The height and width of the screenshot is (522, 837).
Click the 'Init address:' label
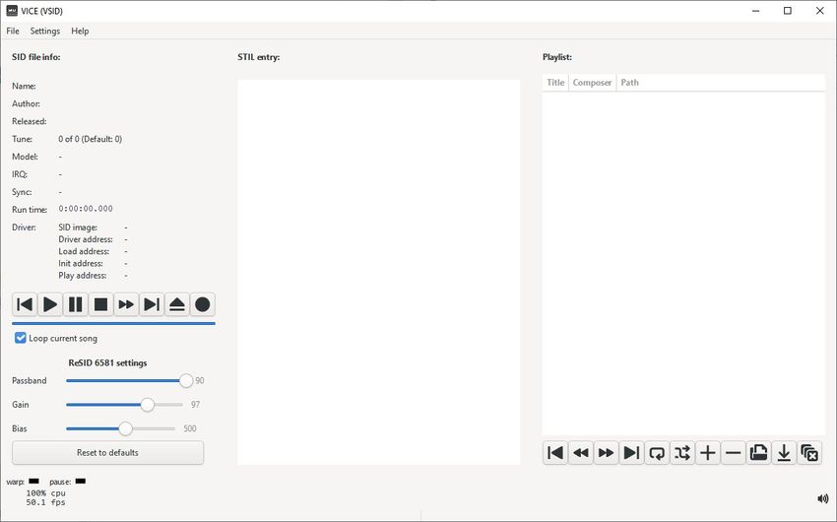81,263
